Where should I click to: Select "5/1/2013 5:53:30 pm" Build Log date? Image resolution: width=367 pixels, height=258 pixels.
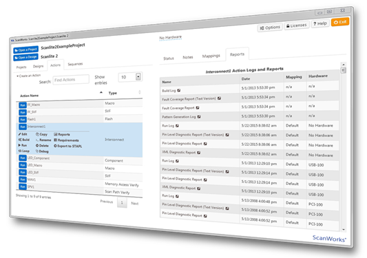pos(258,87)
